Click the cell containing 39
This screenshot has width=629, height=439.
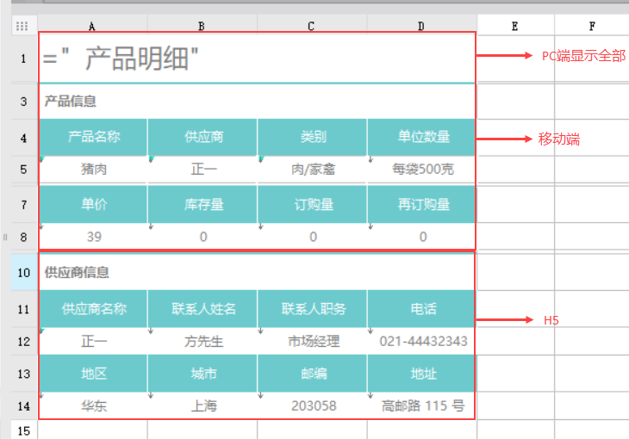click(x=93, y=237)
